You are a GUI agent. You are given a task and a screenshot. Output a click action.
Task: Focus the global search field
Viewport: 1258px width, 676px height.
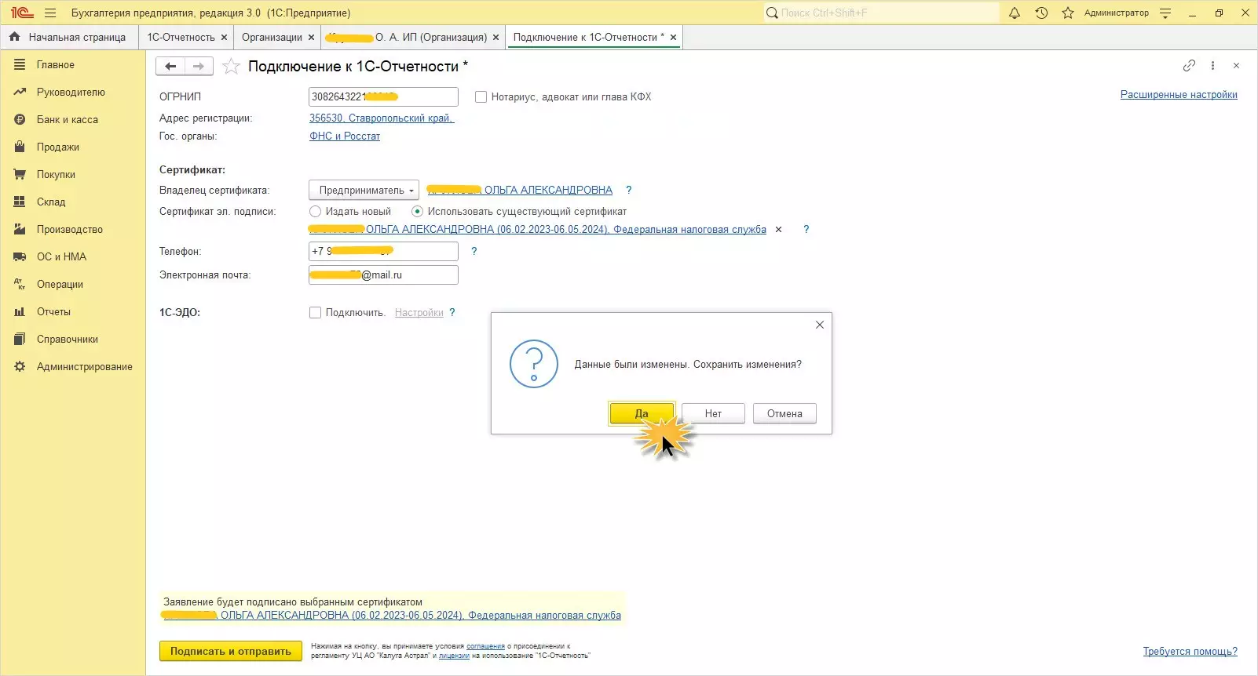click(881, 13)
